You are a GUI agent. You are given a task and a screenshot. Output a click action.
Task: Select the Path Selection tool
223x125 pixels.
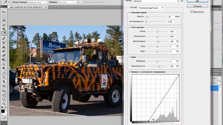pos(4,82)
